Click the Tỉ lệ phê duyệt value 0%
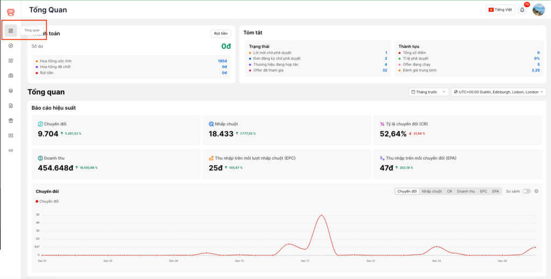This screenshot has height=279, width=551. [x=537, y=59]
